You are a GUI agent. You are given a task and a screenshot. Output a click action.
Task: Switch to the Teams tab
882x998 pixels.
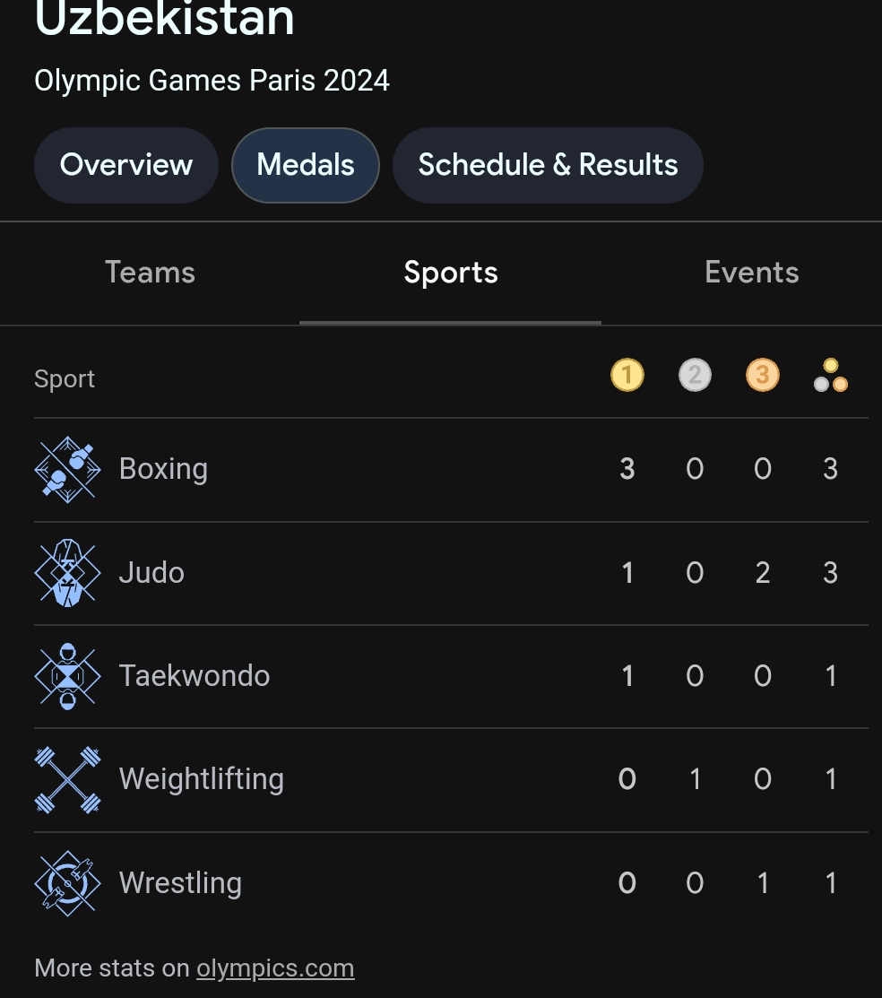150,273
